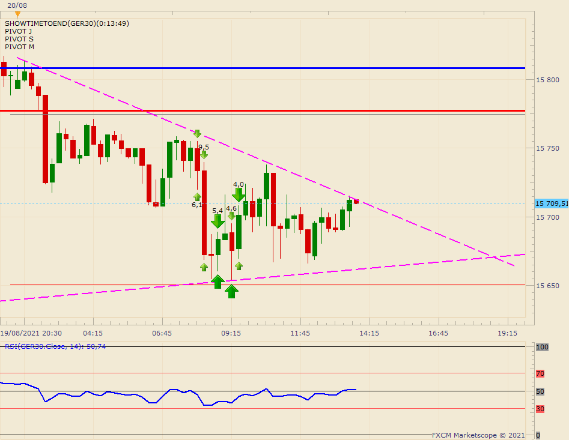The image size is (569, 440).
Task: Click the large green up arrow sitting on the 15 650 line
Action: pos(218,282)
